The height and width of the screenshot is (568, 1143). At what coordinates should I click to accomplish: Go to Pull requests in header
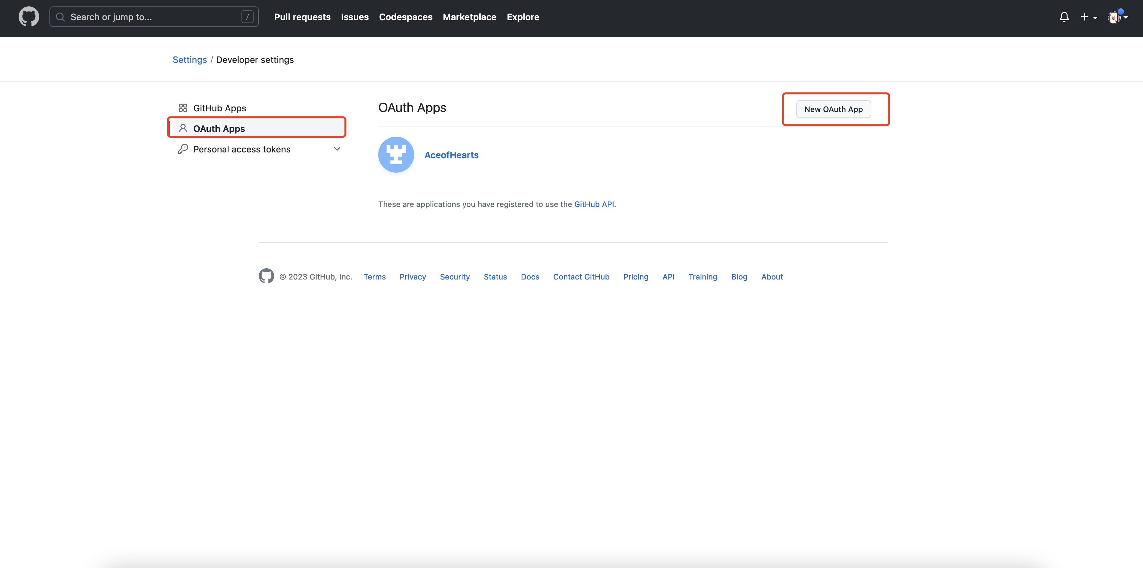click(302, 17)
